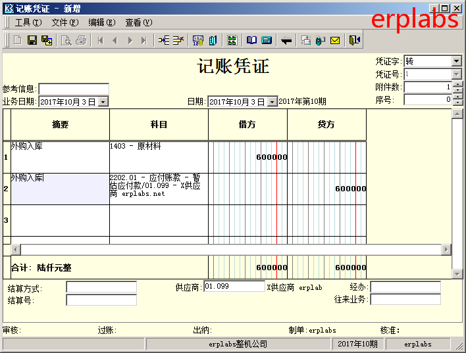
Task: Click the exit door icon
Action: tap(354, 40)
